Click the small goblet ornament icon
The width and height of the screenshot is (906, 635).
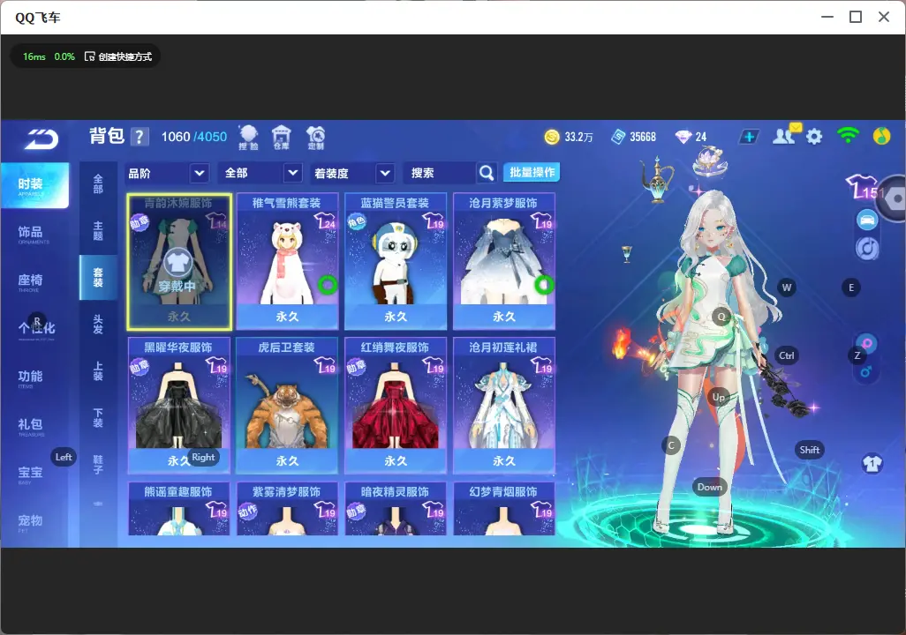[x=626, y=254]
